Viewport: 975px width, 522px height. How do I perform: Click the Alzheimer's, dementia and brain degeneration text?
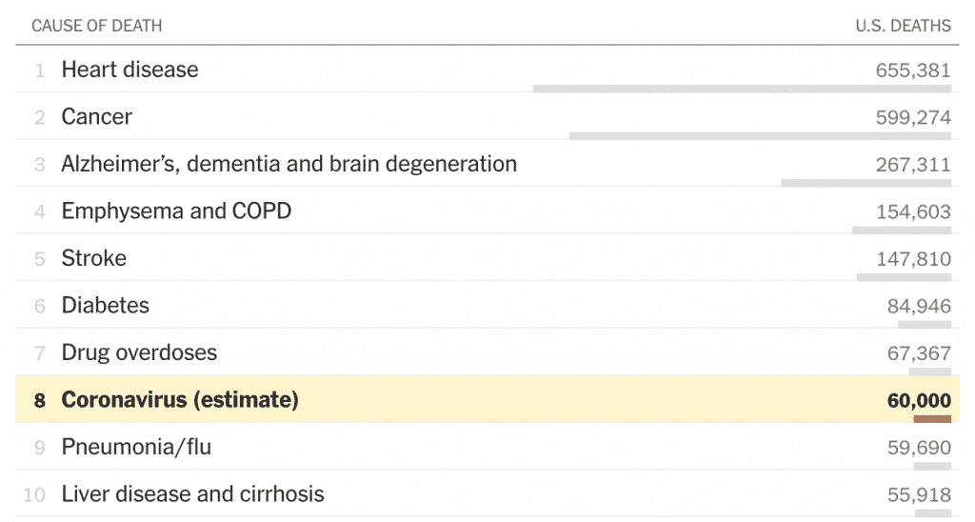[x=289, y=164]
